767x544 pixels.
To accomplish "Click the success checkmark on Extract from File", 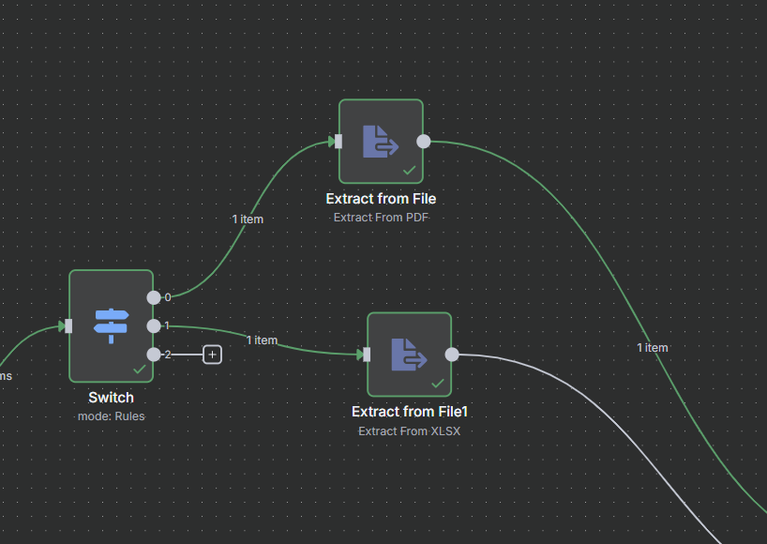I will pyautogui.click(x=410, y=170).
